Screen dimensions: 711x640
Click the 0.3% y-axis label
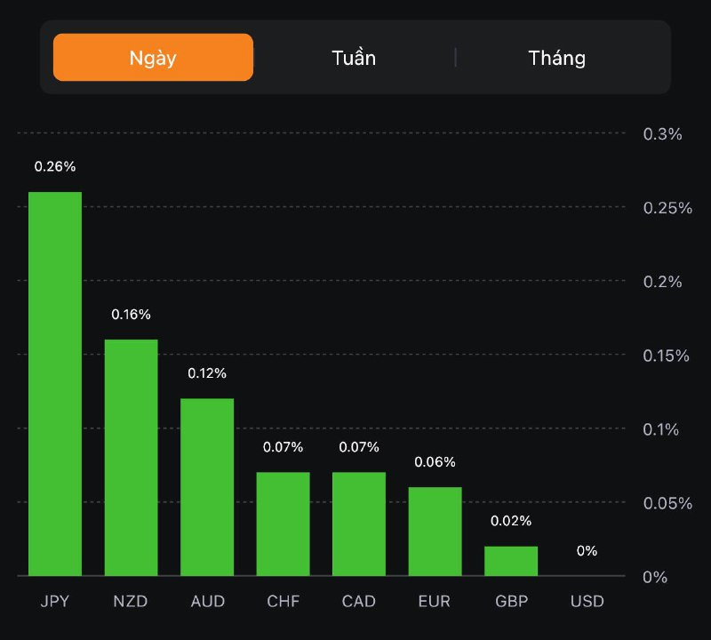(x=662, y=134)
